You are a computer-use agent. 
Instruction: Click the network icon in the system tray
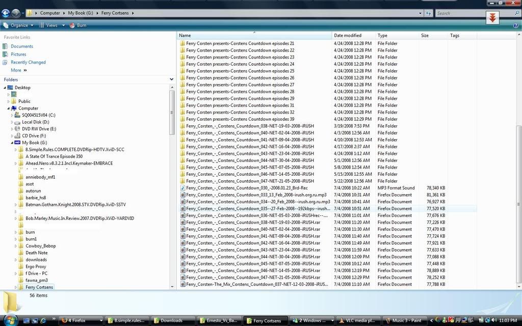point(487,320)
